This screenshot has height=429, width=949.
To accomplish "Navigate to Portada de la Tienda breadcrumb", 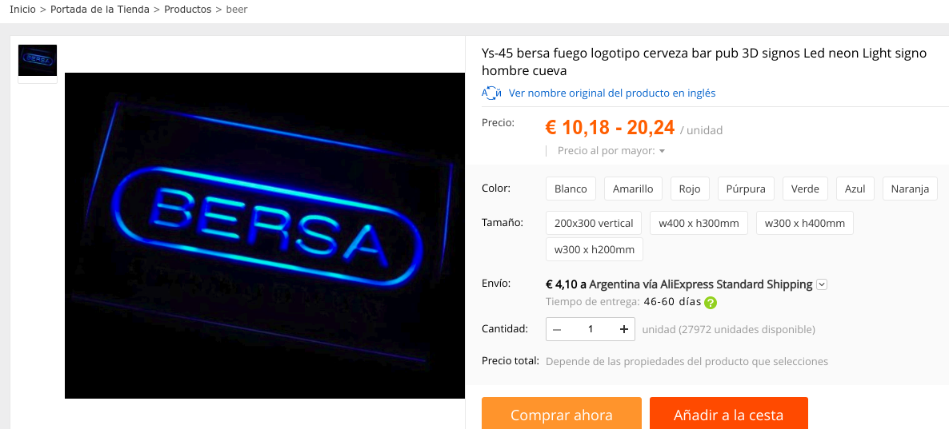I will 100,10.
